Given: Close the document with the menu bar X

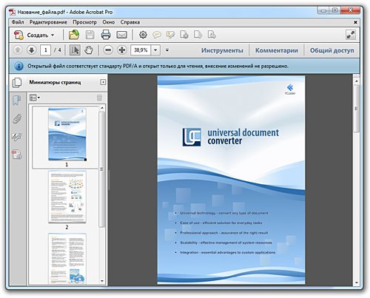Looking at the screenshot, I should point(355,22).
